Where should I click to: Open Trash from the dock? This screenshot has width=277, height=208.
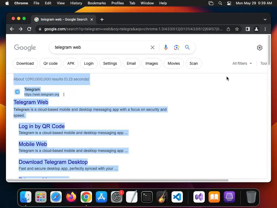(x=251, y=197)
